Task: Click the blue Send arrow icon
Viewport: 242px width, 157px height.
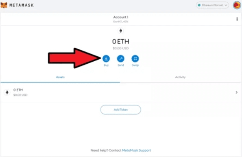Action: coord(121,59)
